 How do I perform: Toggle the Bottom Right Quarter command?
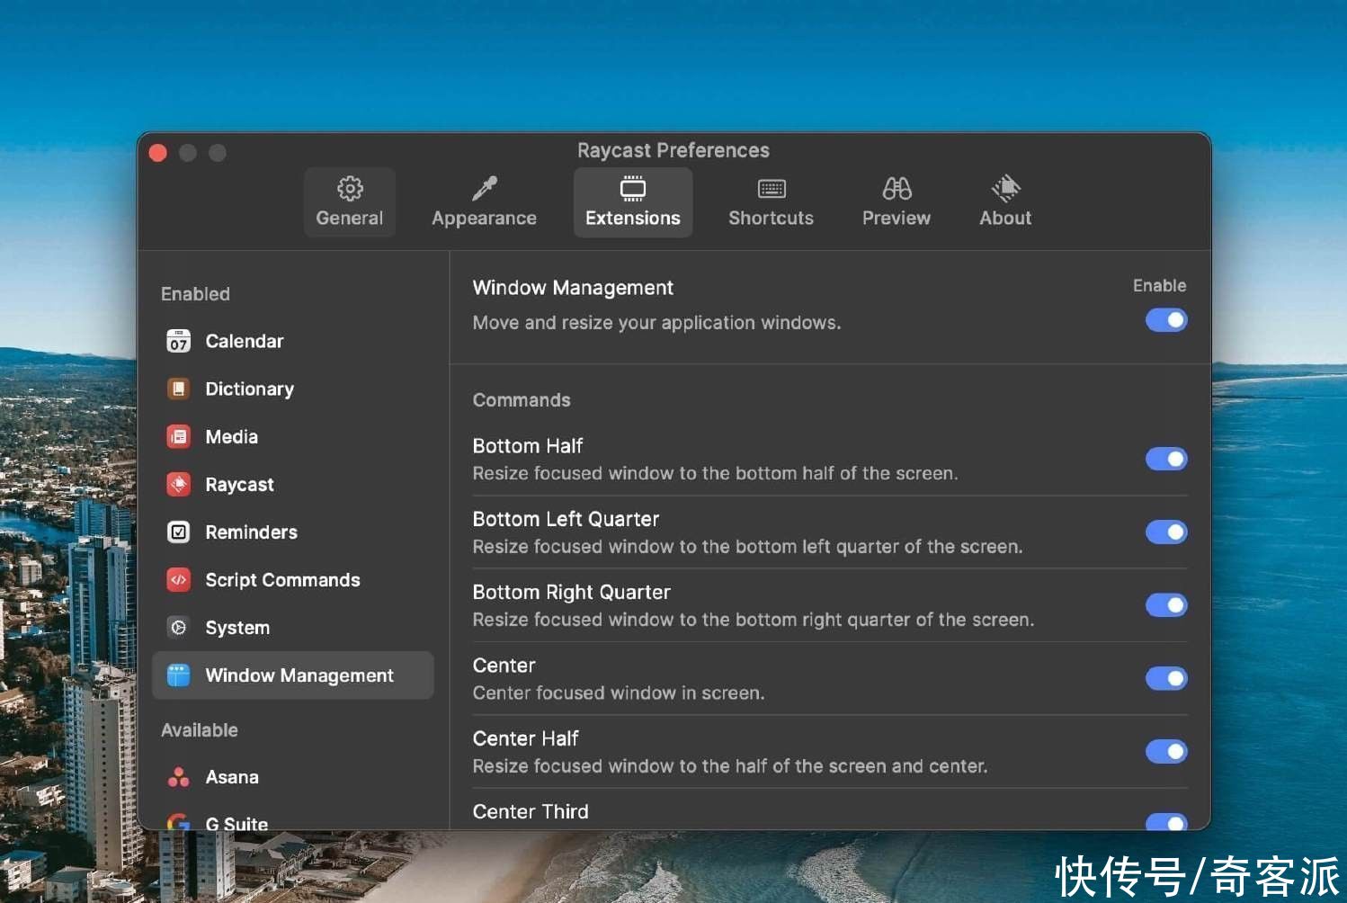[x=1166, y=605]
